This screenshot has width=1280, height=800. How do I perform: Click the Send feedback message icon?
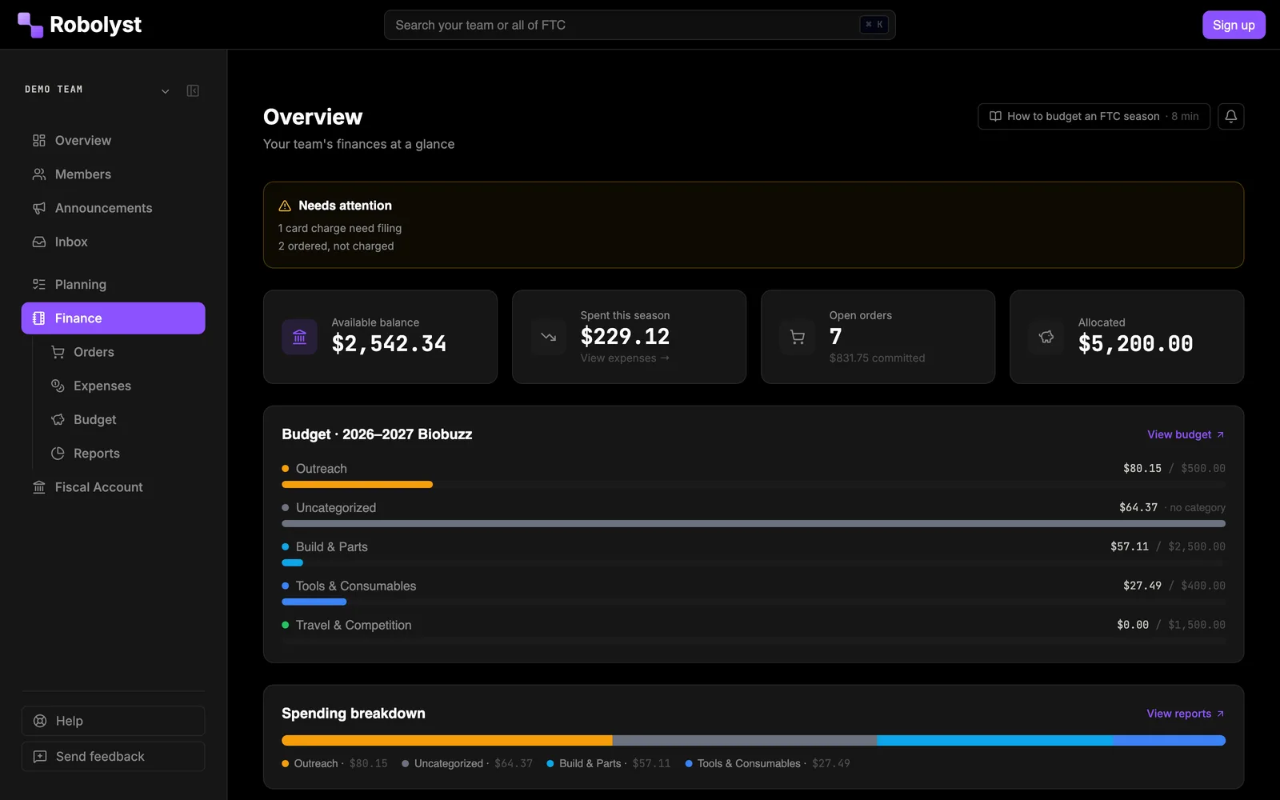click(40, 756)
